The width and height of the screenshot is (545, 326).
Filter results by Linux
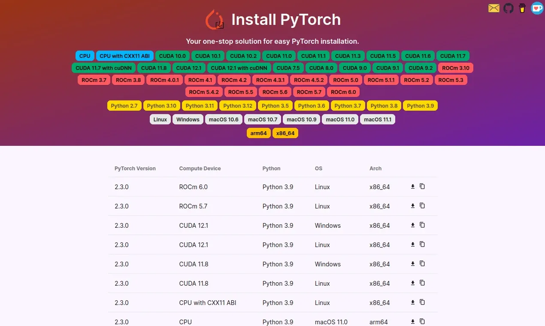click(x=160, y=119)
